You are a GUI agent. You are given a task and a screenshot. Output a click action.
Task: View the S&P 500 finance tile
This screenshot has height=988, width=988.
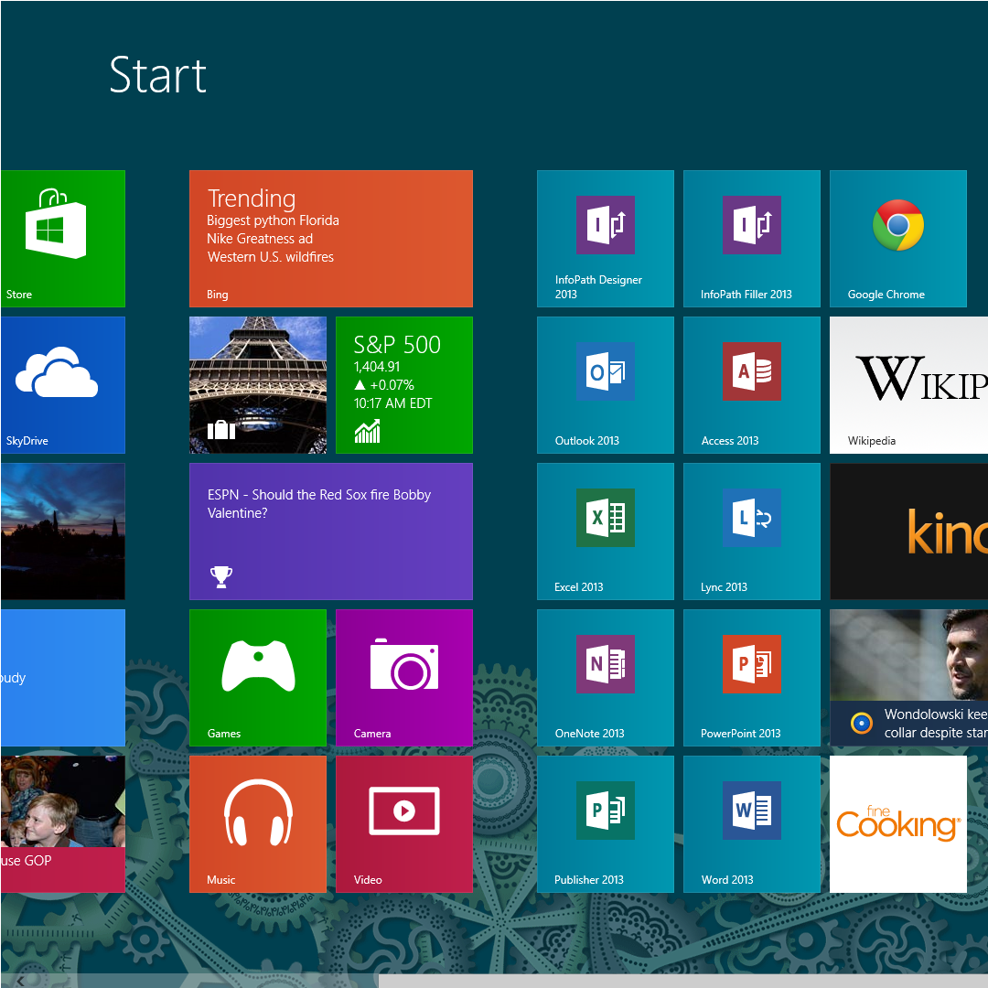coord(403,384)
